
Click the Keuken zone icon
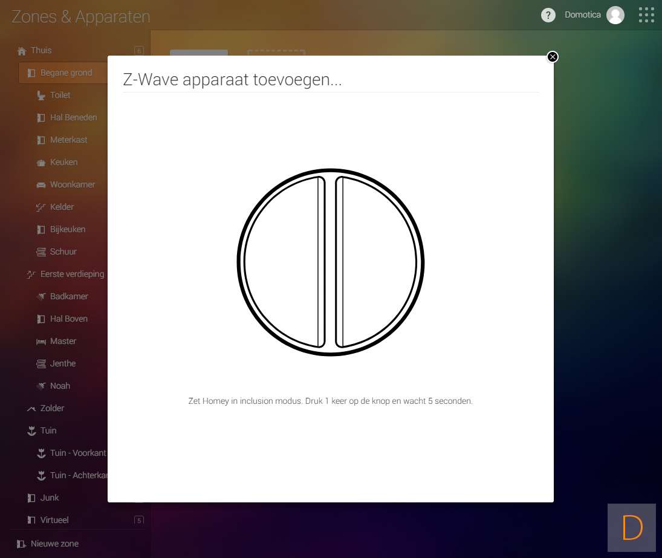(41, 163)
